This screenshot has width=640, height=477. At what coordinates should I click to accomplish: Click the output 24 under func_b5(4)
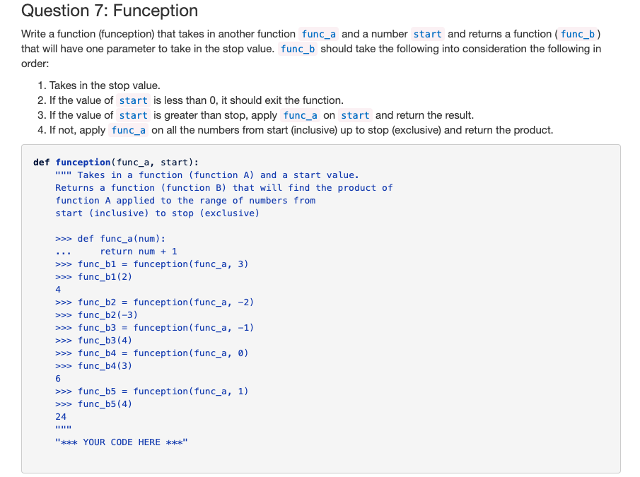[59, 416]
